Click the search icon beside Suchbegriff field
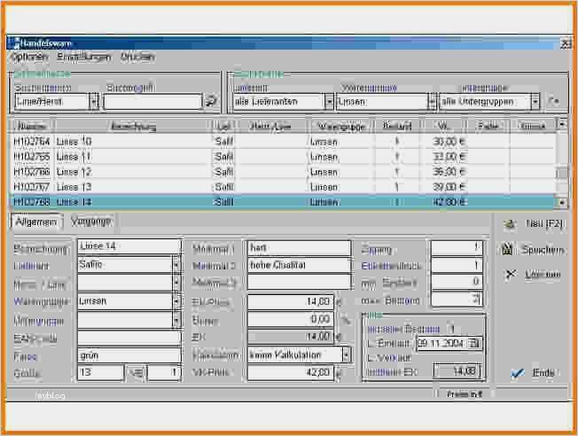Image resolution: width=578 pixels, height=436 pixels. click(211, 101)
